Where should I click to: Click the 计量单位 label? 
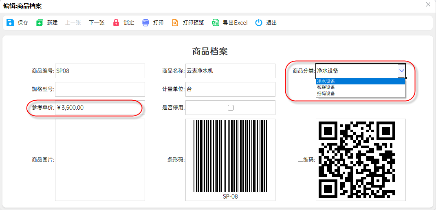(x=174, y=89)
